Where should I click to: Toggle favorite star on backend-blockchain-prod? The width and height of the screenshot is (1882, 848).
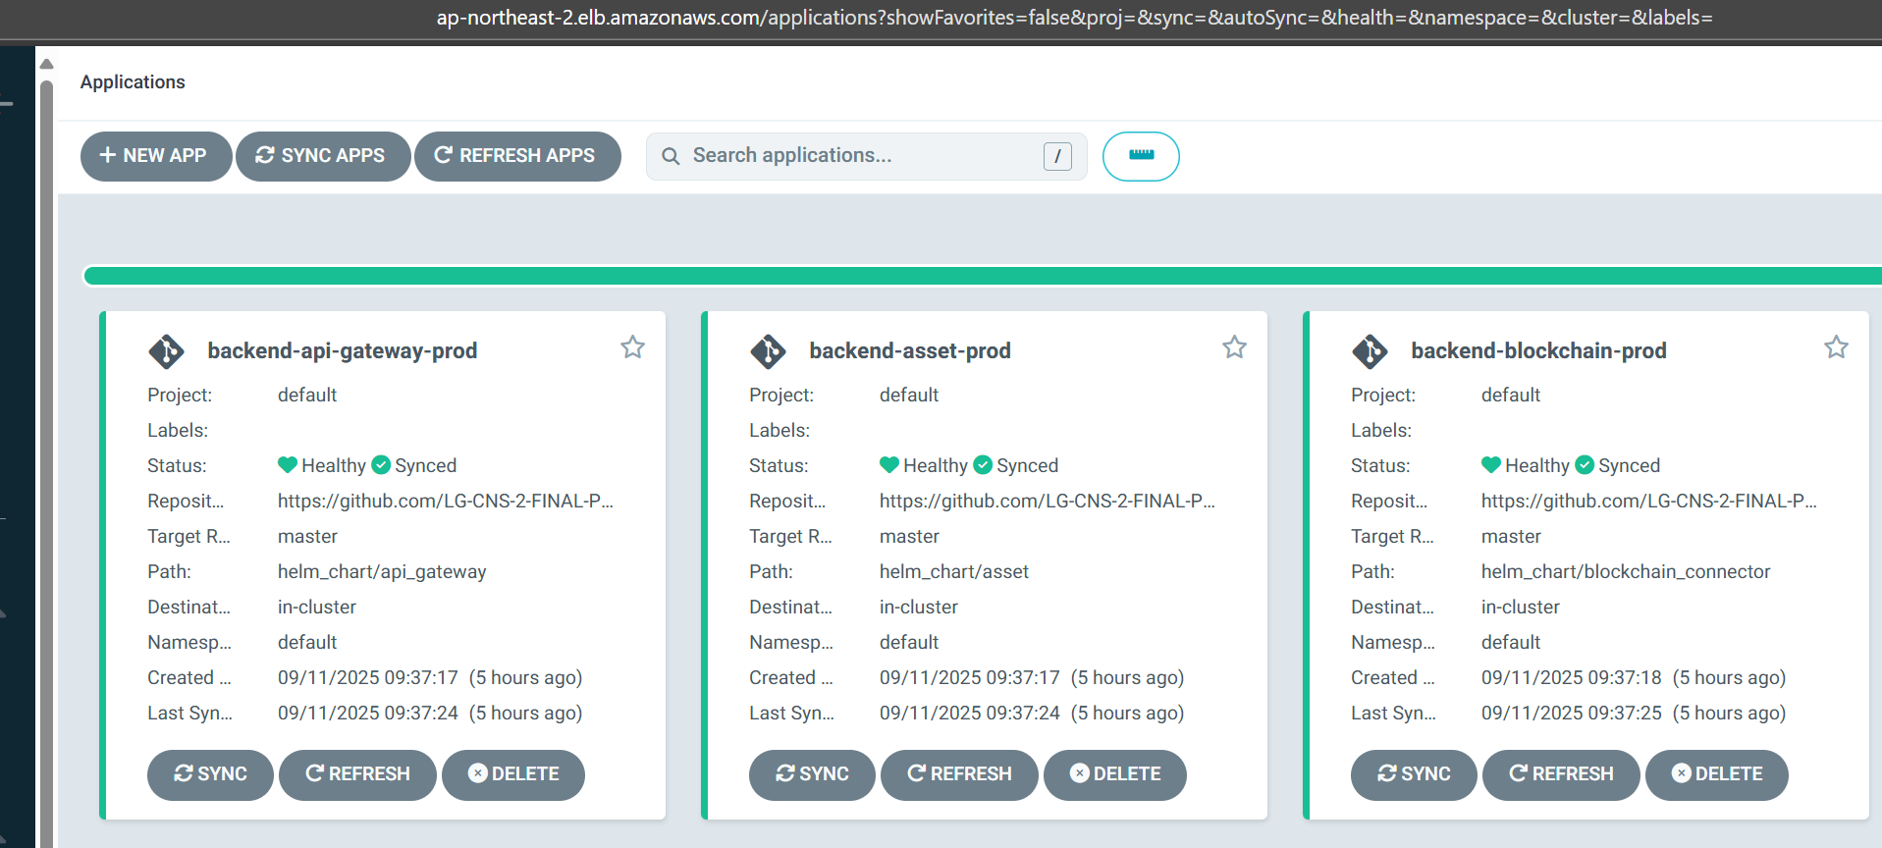1836,347
